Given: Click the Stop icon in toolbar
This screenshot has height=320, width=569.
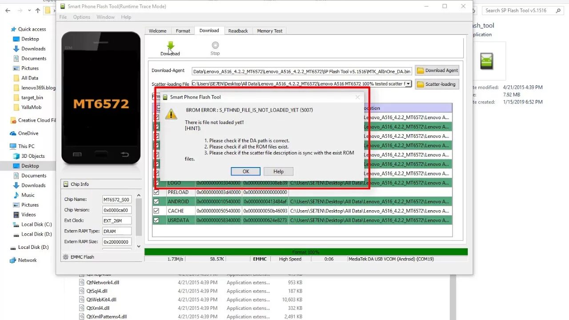Looking at the screenshot, I should tap(215, 45).
